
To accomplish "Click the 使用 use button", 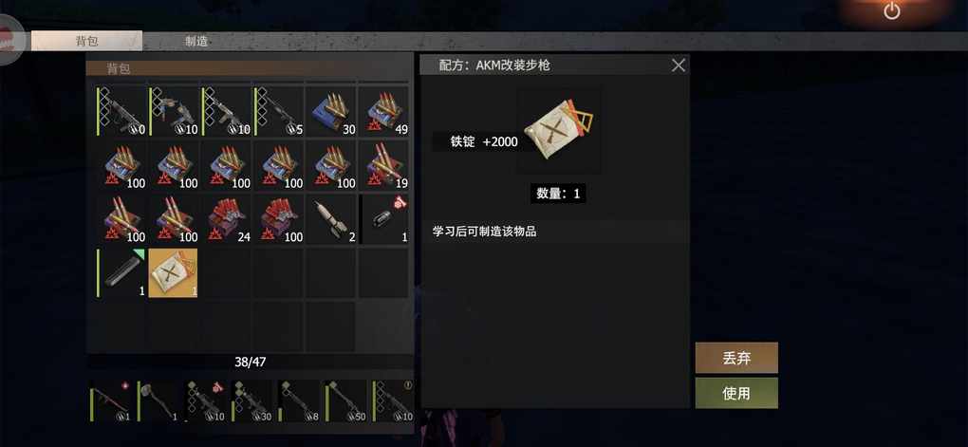I will [x=736, y=393].
